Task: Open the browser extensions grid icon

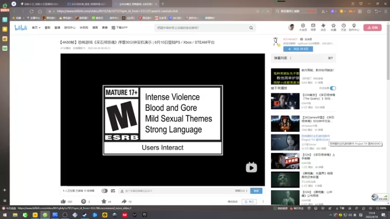Action: click(360, 11)
